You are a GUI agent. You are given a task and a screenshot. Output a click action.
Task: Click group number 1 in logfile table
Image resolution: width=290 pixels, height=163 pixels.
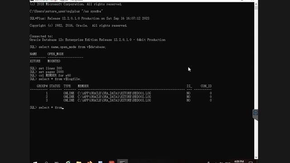[x=47, y=93]
